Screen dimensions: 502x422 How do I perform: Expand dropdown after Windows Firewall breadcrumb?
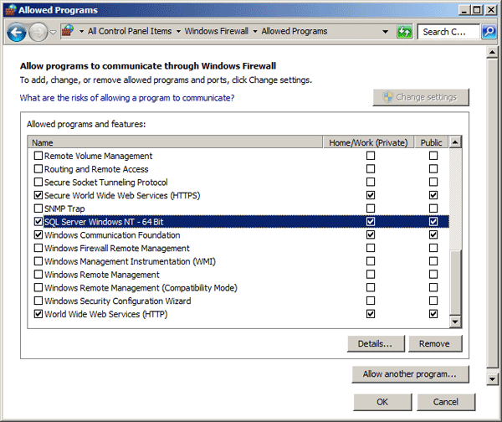(255, 32)
